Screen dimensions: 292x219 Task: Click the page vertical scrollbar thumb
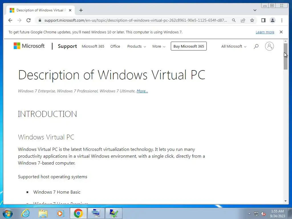[286, 56]
